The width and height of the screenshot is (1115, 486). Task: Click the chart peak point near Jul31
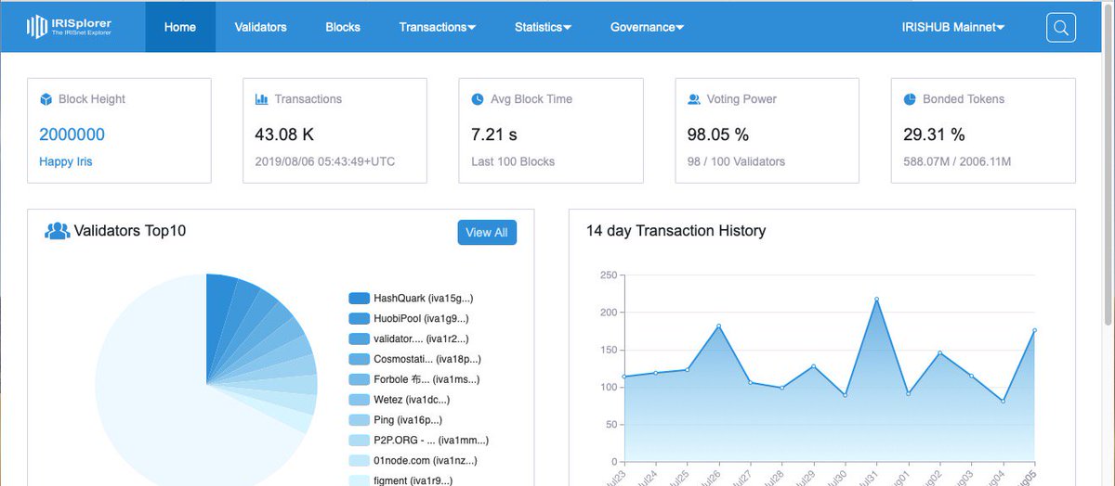(876, 299)
